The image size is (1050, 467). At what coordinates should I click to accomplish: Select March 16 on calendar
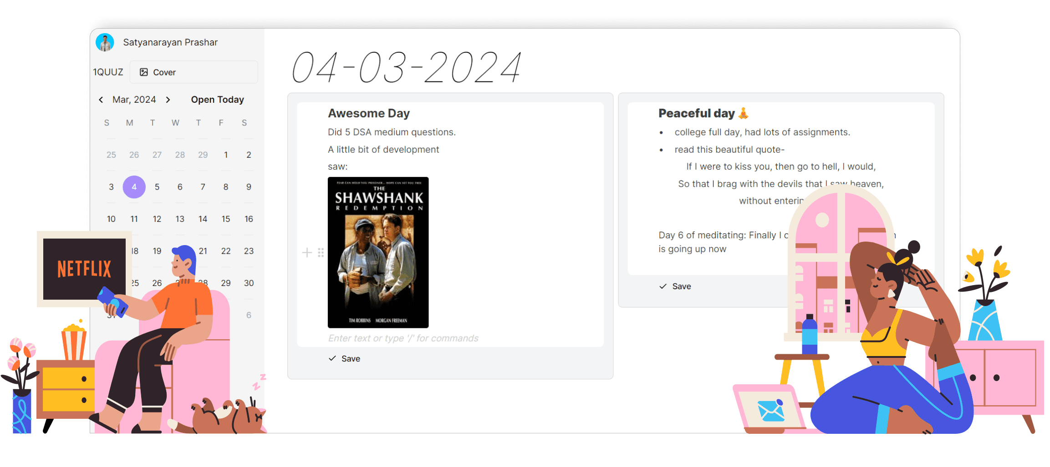(249, 219)
